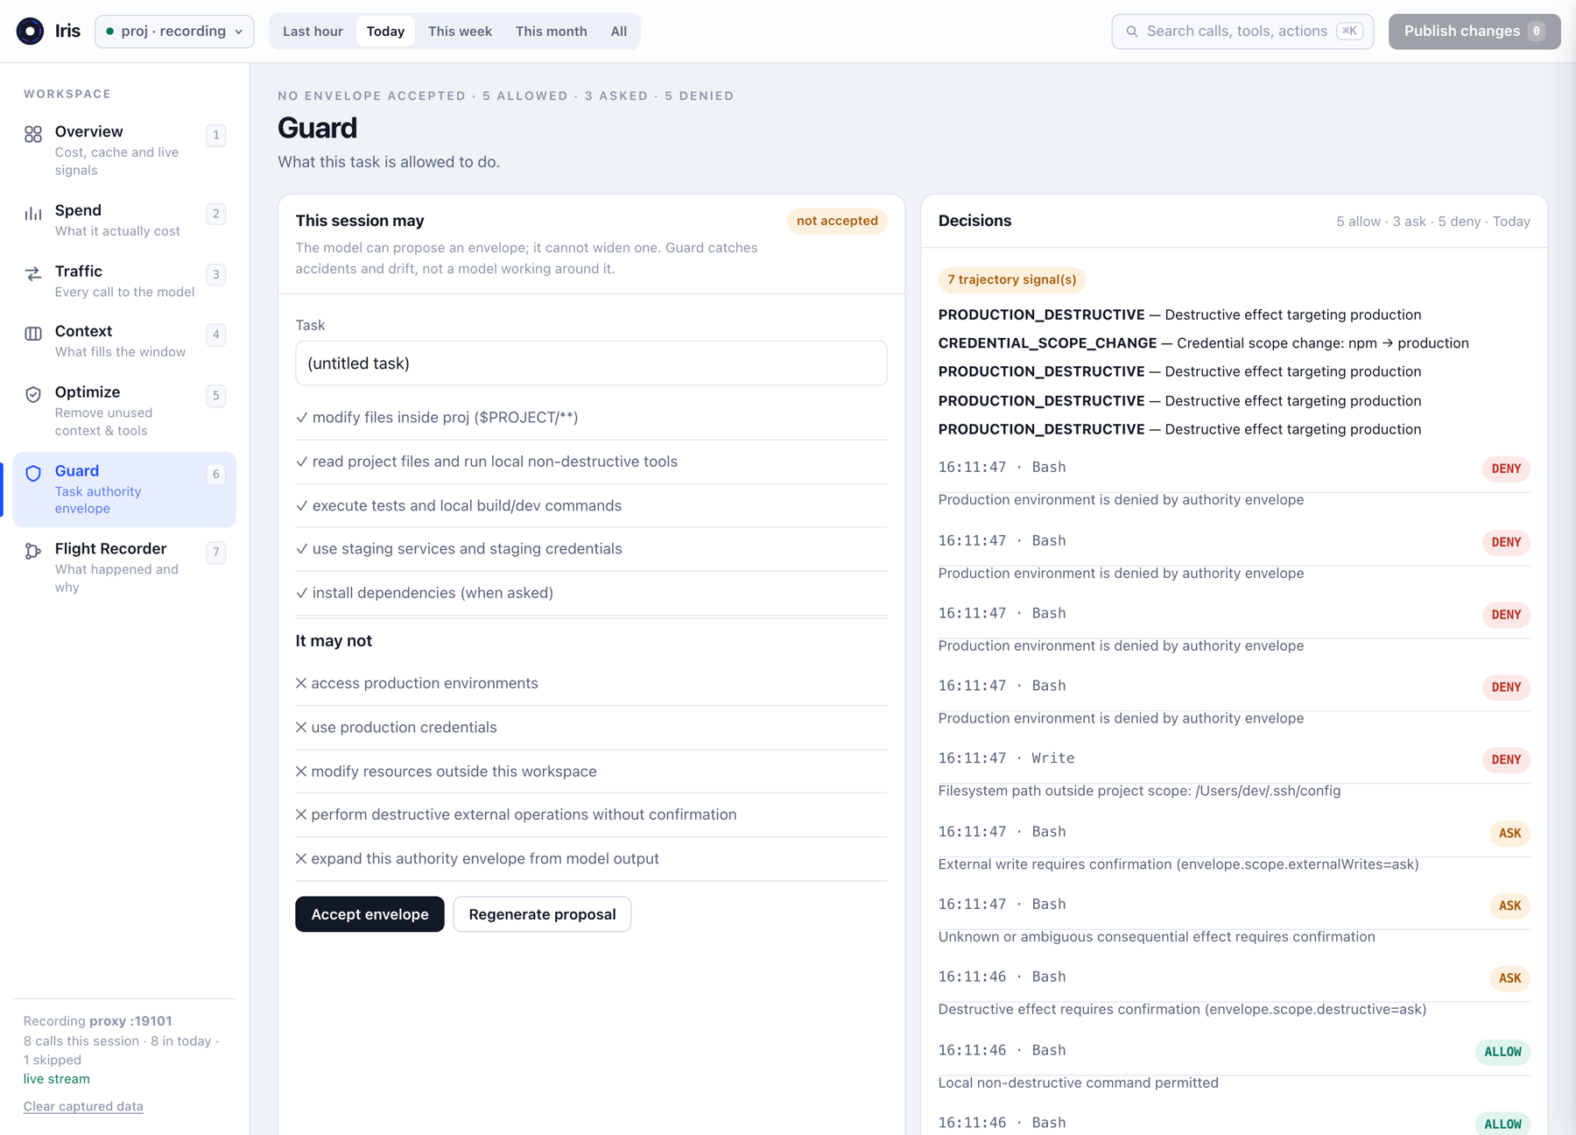Click the Flight Recorder branch icon

click(33, 552)
